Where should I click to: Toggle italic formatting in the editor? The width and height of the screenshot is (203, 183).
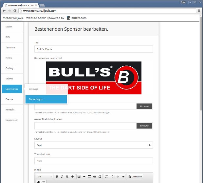(x=62, y=176)
